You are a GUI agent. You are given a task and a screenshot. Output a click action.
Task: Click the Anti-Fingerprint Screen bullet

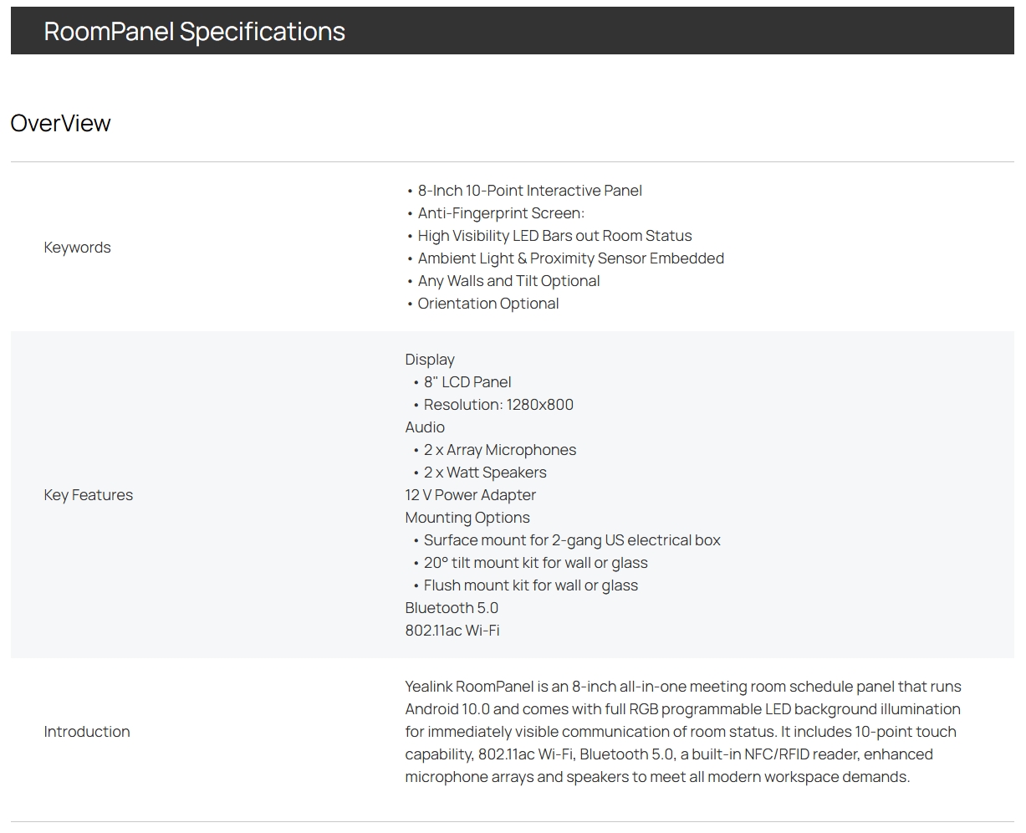(501, 213)
